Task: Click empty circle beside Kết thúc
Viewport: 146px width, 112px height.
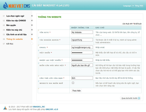Action: click(32, 44)
